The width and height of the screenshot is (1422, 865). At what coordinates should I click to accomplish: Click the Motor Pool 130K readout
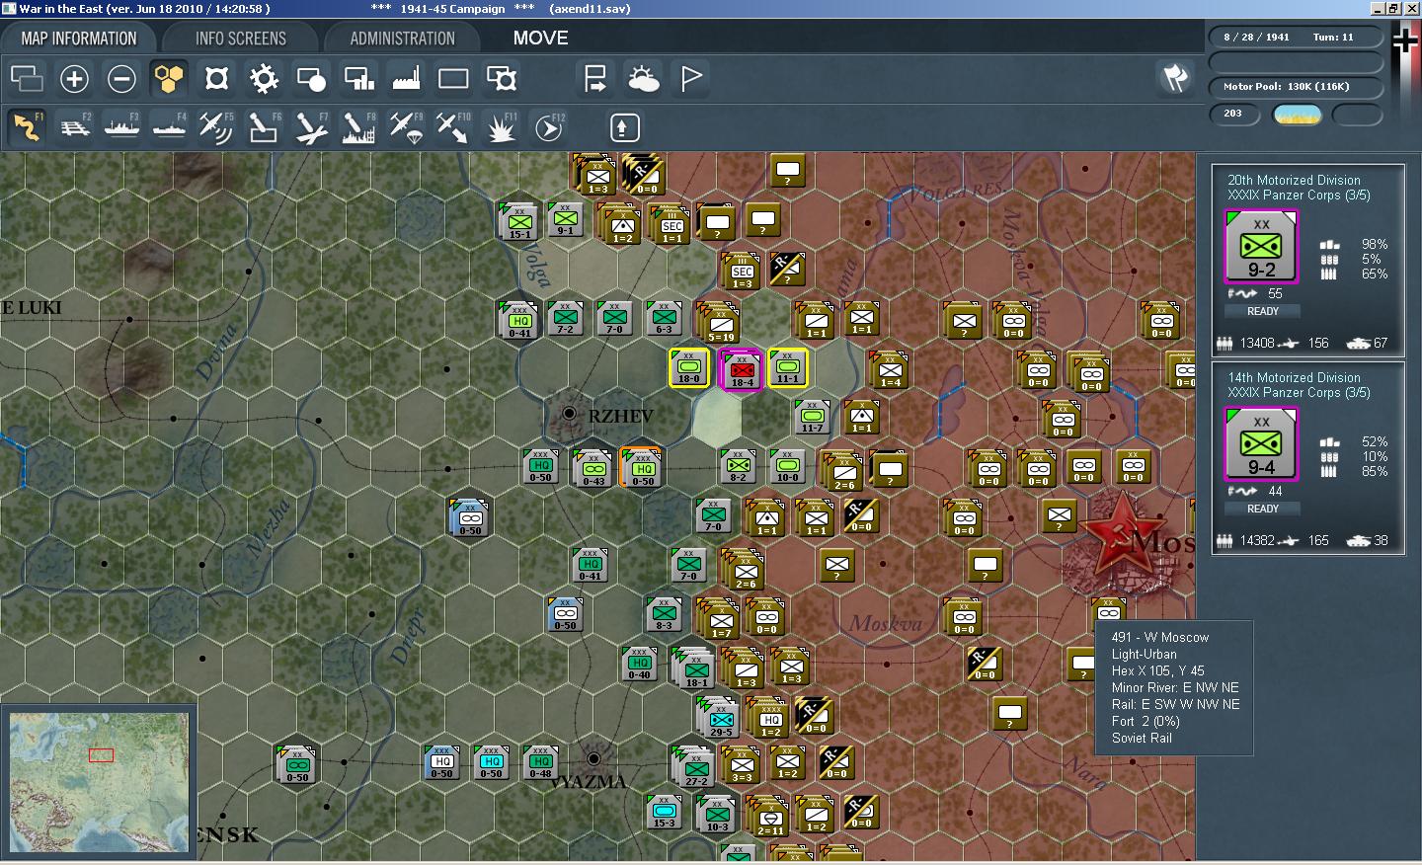1296,87
